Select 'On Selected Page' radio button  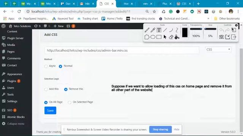[x=69, y=102]
